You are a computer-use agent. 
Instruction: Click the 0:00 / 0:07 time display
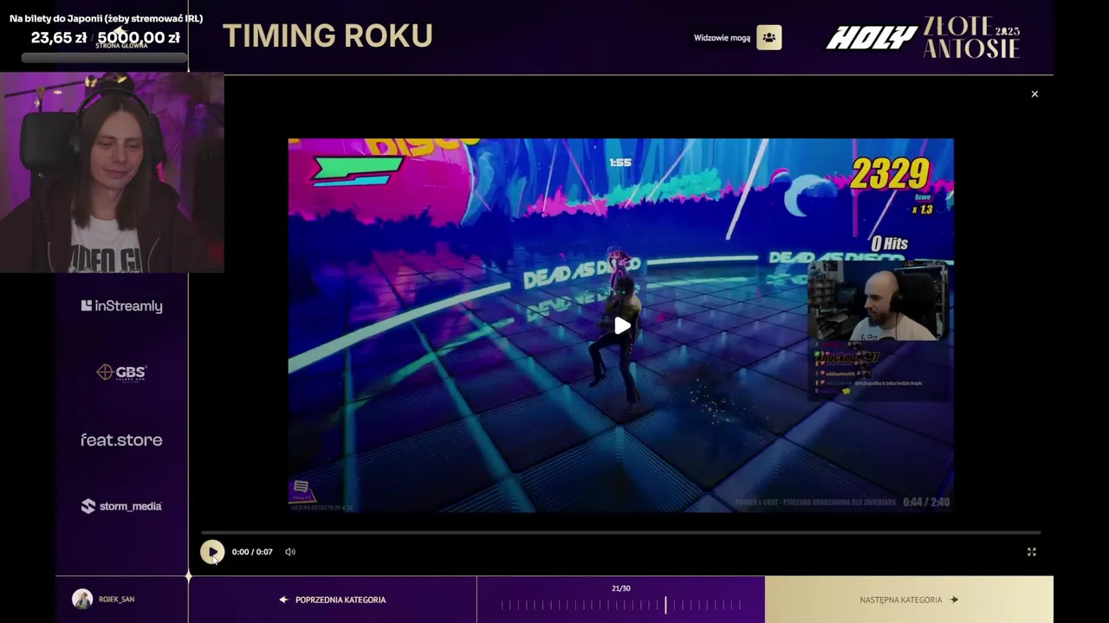coord(252,552)
